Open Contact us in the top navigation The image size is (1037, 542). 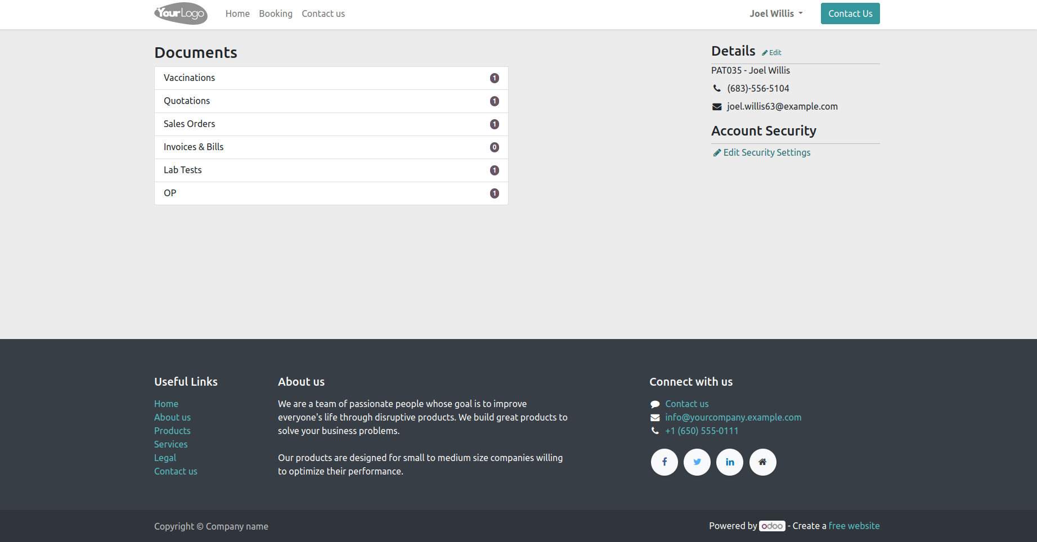click(323, 13)
